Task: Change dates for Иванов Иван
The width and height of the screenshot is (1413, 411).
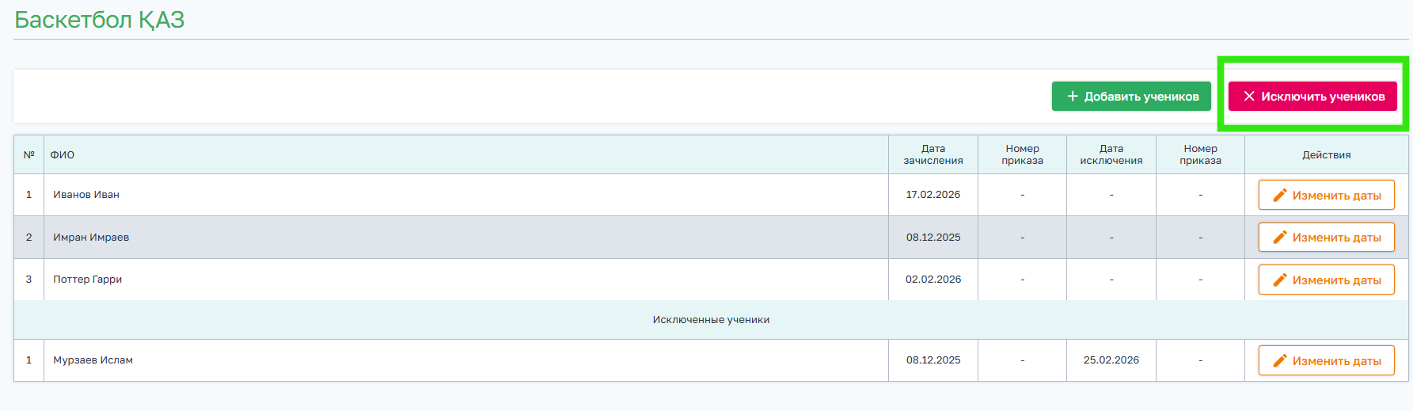Action: [x=1326, y=196]
